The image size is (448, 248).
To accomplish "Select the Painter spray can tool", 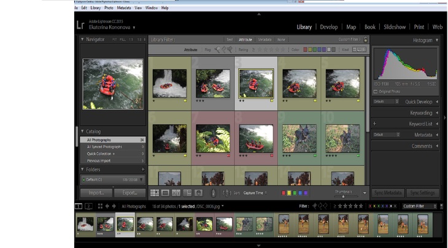I will (213, 193).
